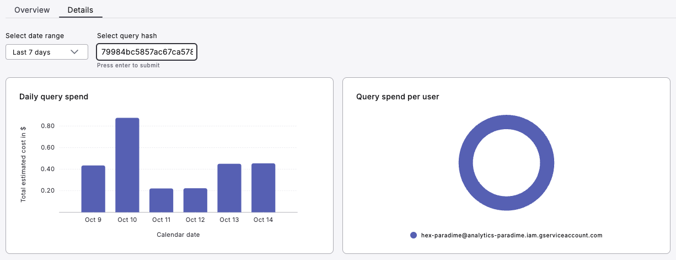Open the Last 7 days dropdown
Viewport: 676px width, 260px height.
point(46,52)
